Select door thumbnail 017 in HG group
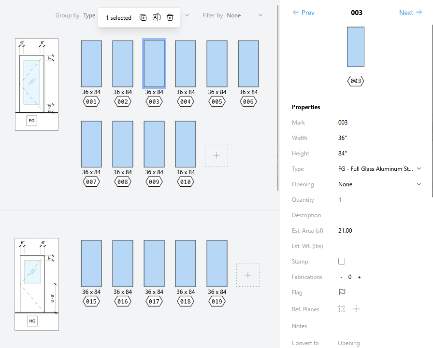433x348 pixels. (154, 264)
